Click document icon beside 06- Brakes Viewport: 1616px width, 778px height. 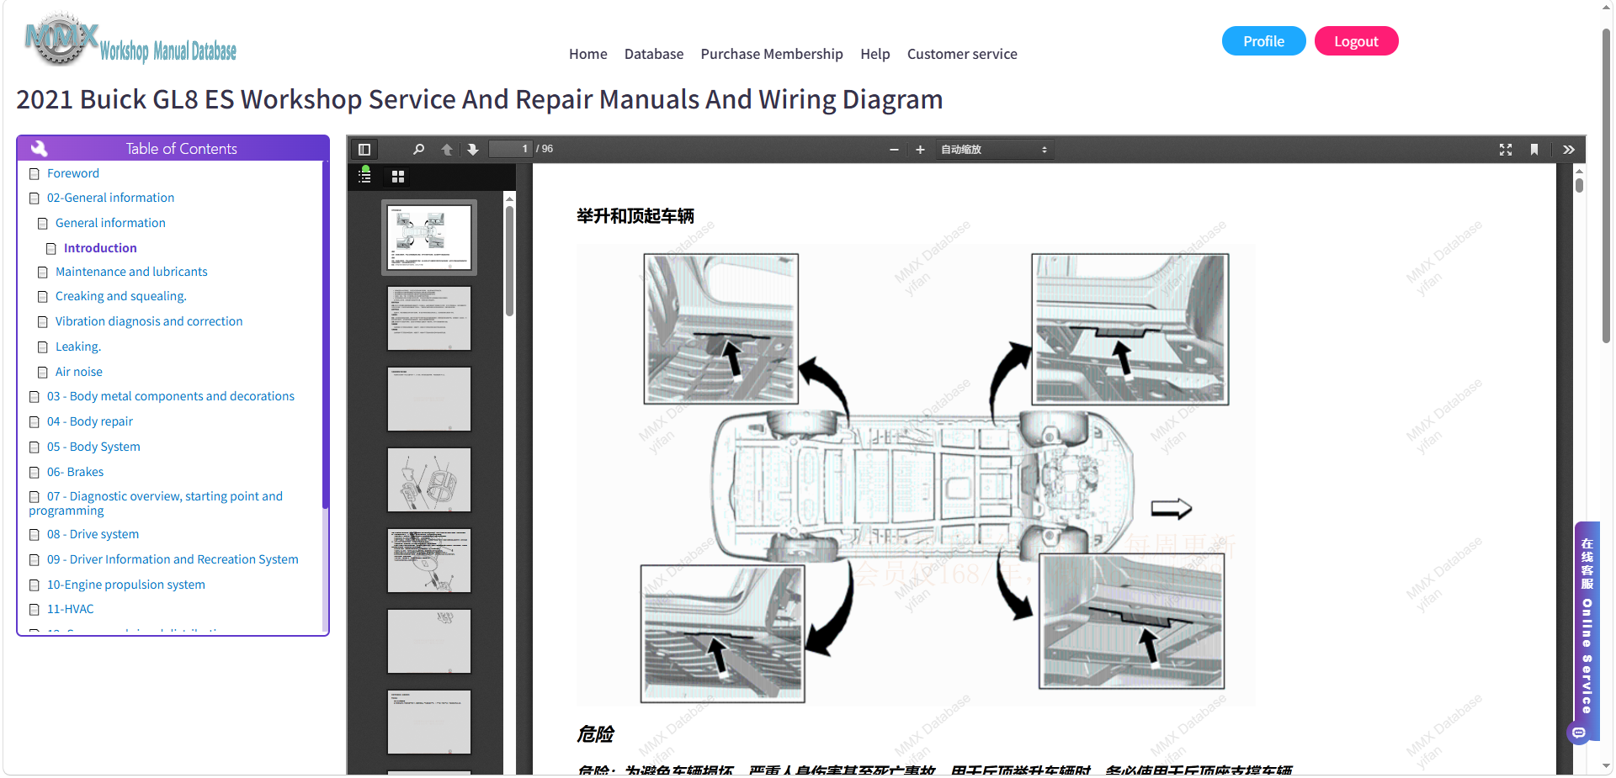point(35,473)
